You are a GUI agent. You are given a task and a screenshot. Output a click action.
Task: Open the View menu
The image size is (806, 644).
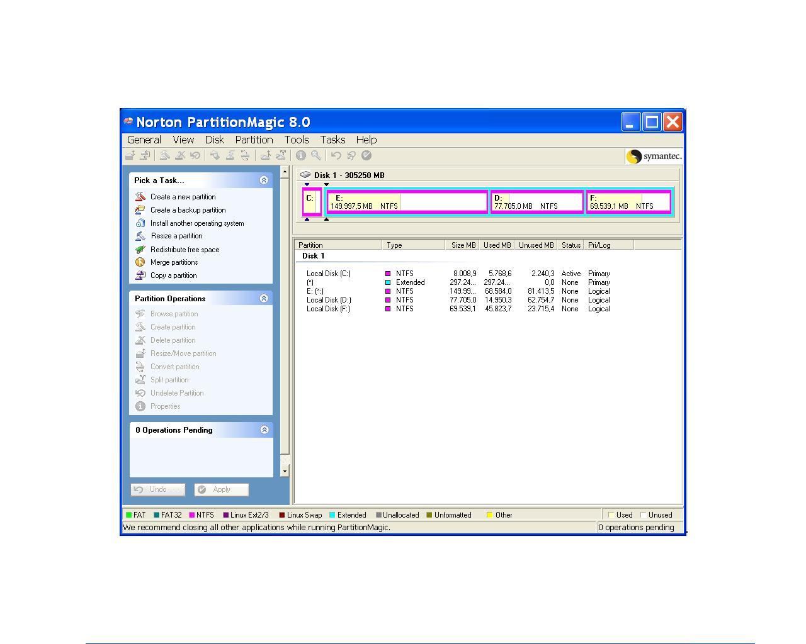tap(183, 140)
